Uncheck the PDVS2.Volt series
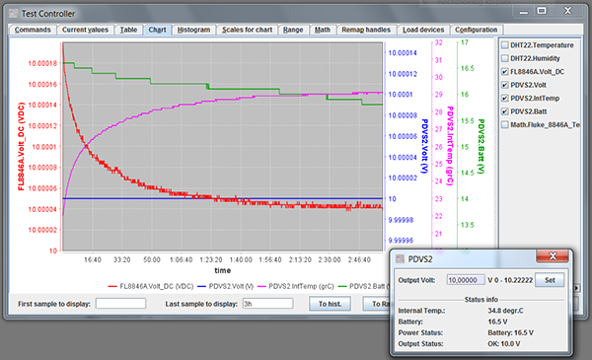This screenshot has height=360, width=592. click(505, 85)
